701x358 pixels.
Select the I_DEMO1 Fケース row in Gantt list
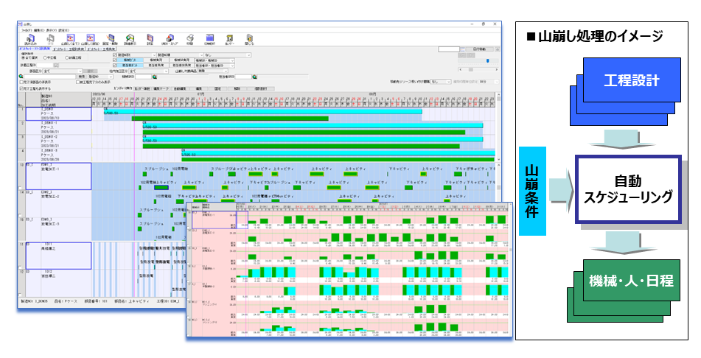58,114
